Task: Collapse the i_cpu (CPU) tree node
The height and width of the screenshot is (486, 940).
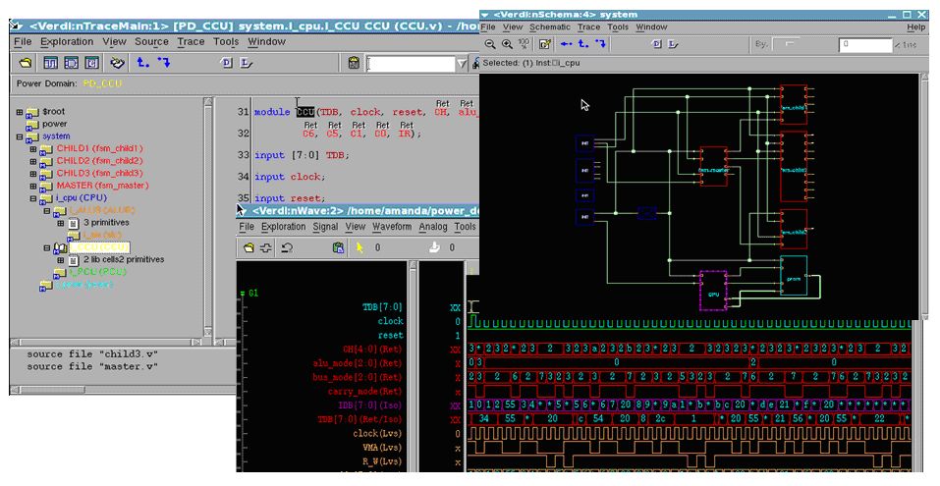Action: click(x=33, y=198)
